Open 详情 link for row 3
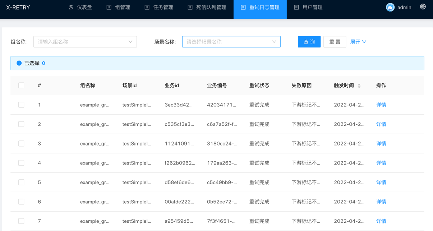This screenshot has height=231, width=433. [x=381, y=144]
